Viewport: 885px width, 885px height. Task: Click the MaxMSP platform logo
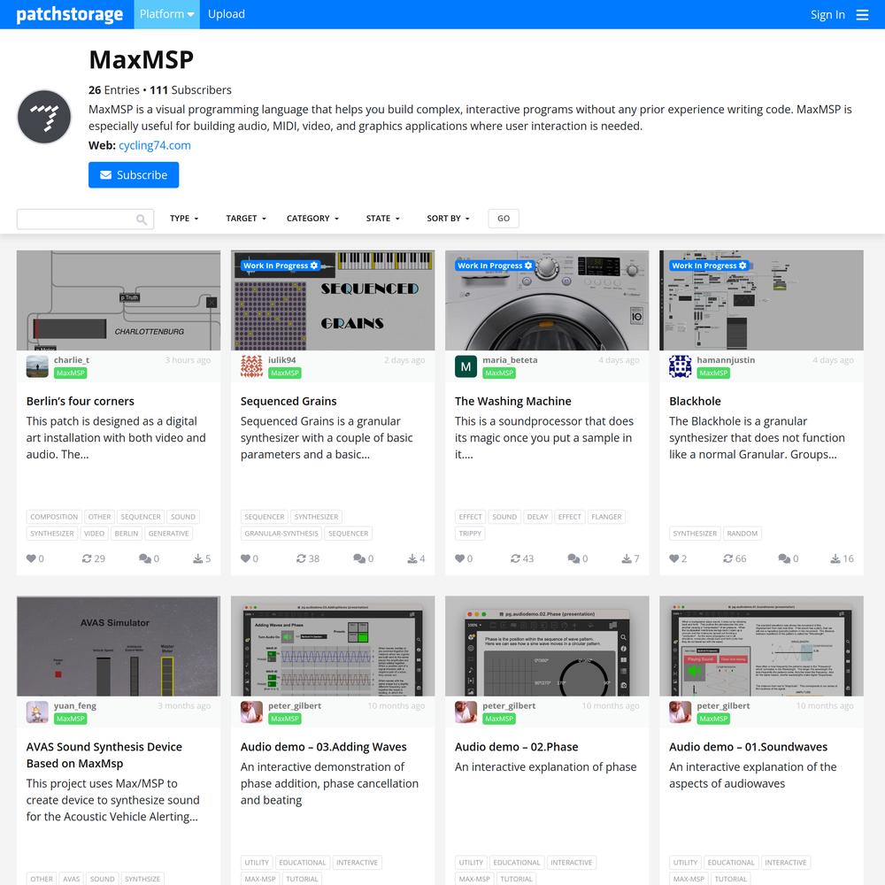pyautogui.click(x=44, y=117)
